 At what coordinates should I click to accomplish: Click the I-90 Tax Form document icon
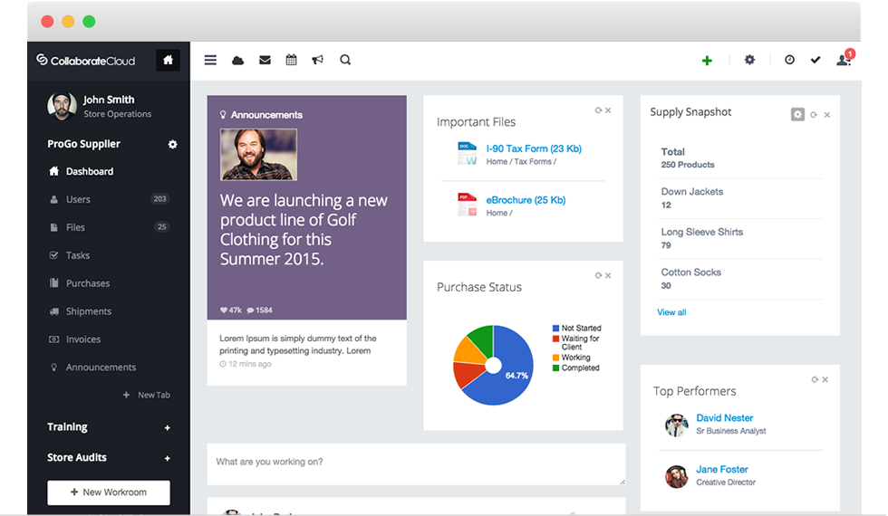468,153
